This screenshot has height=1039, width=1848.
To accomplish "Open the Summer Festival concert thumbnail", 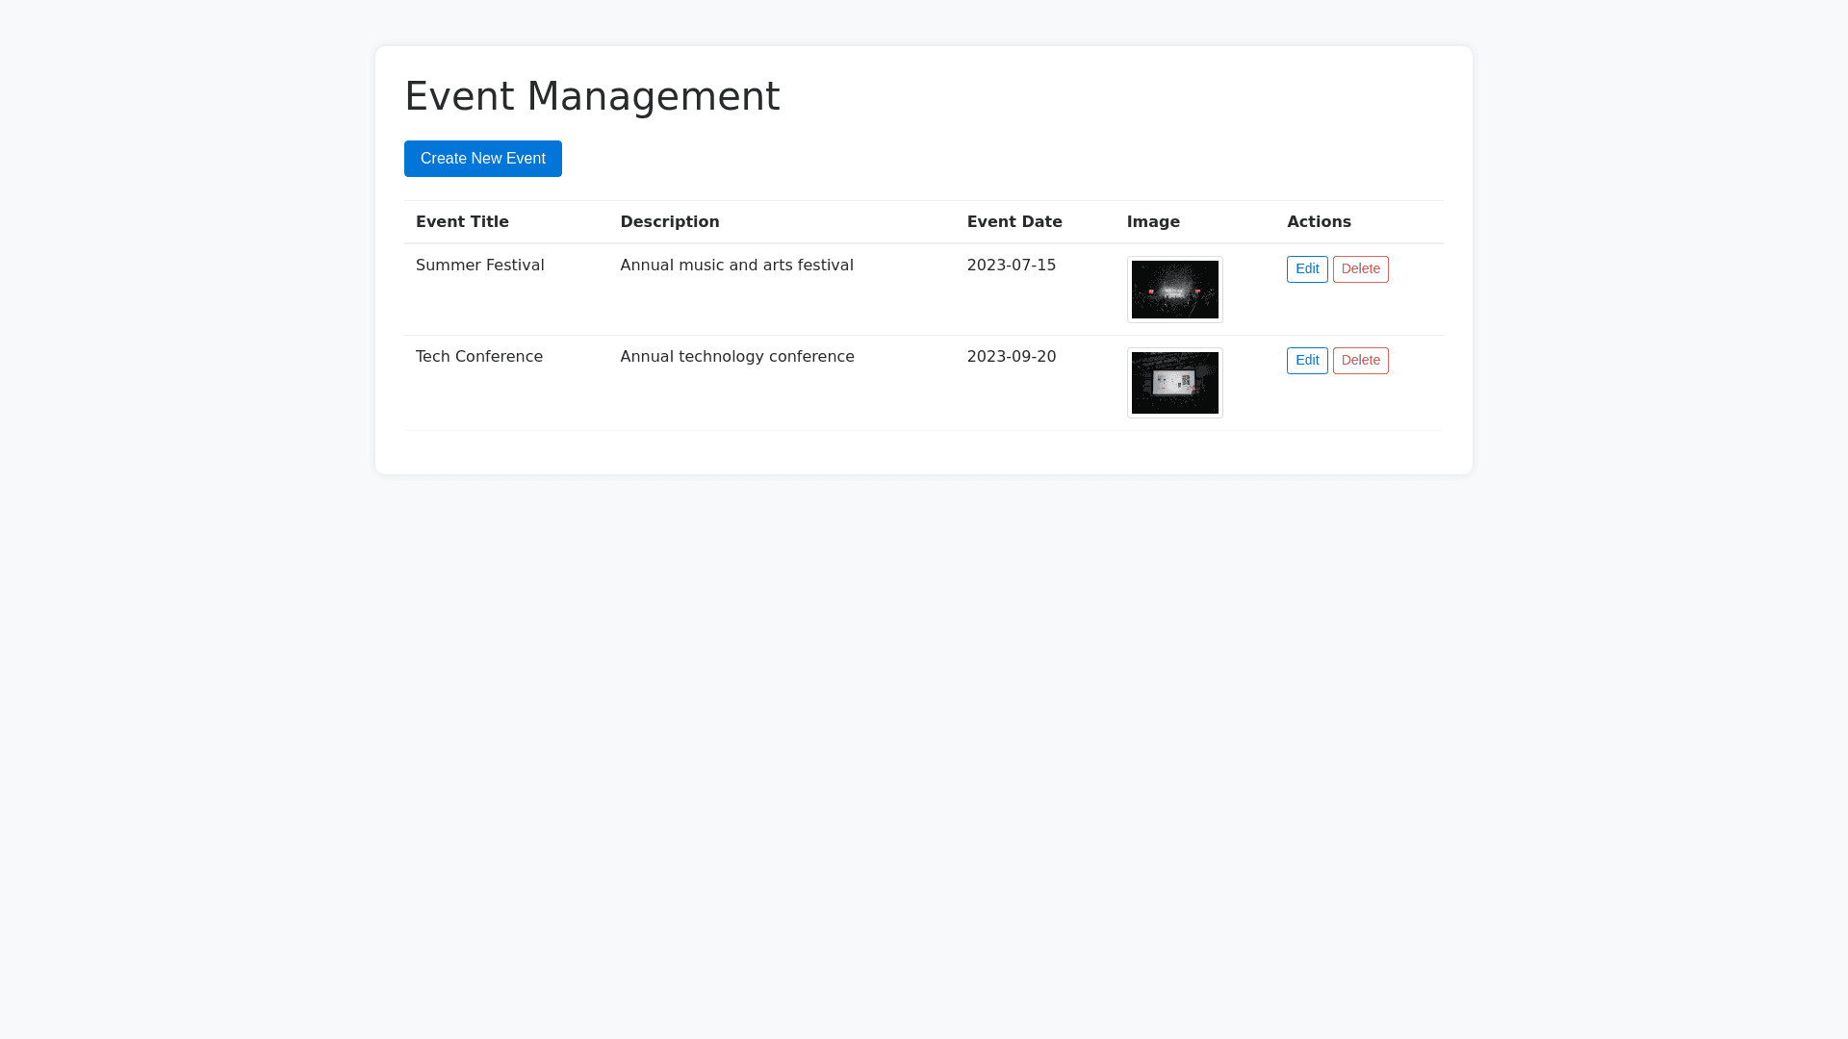I will [1174, 290].
